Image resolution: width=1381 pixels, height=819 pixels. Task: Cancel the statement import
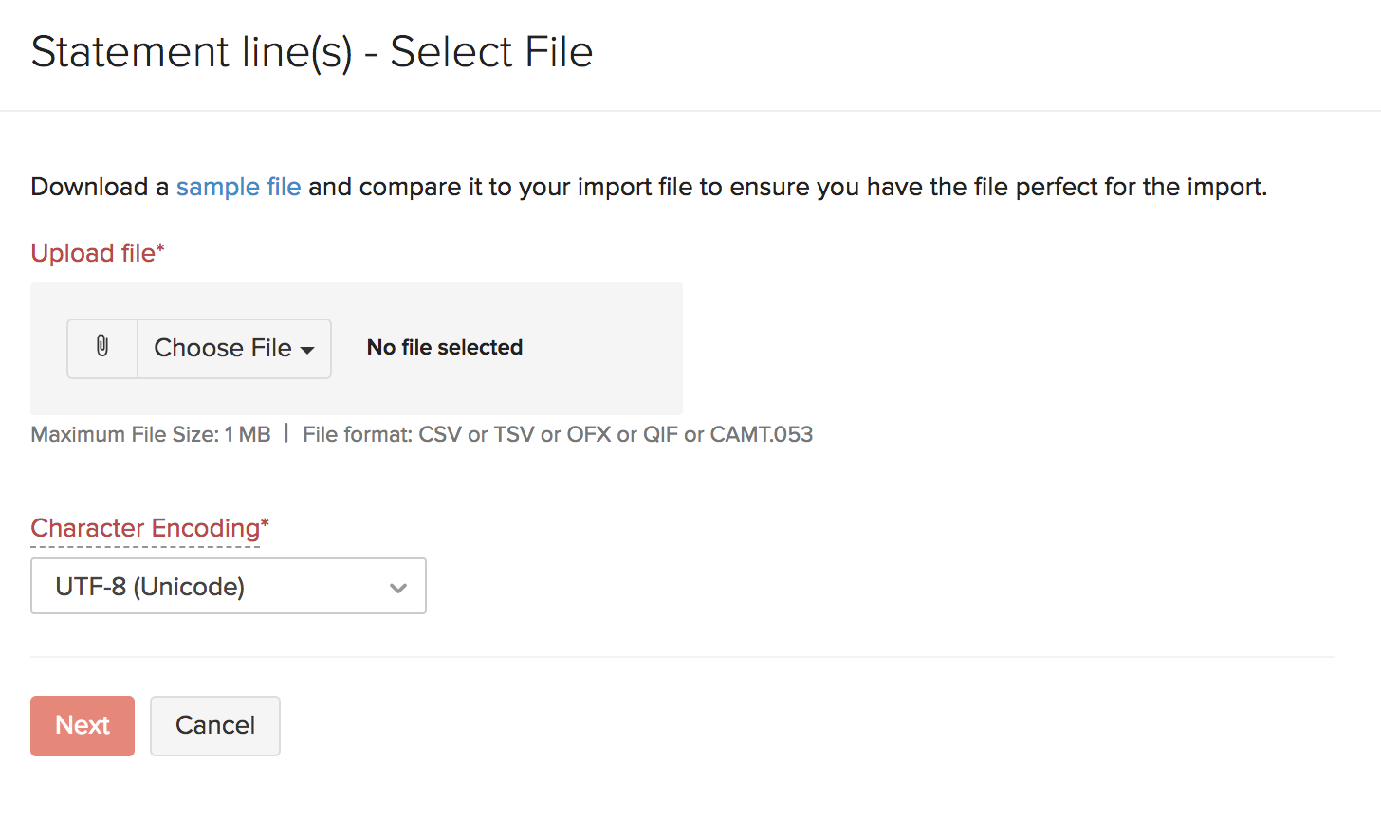[x=215, y=726]
